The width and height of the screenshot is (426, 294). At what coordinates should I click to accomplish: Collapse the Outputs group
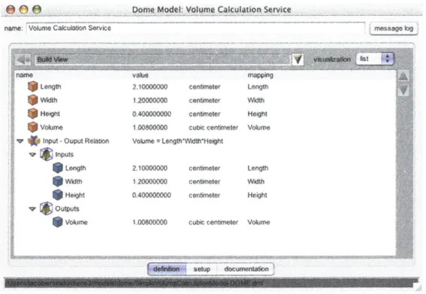(x=32, y=209)
